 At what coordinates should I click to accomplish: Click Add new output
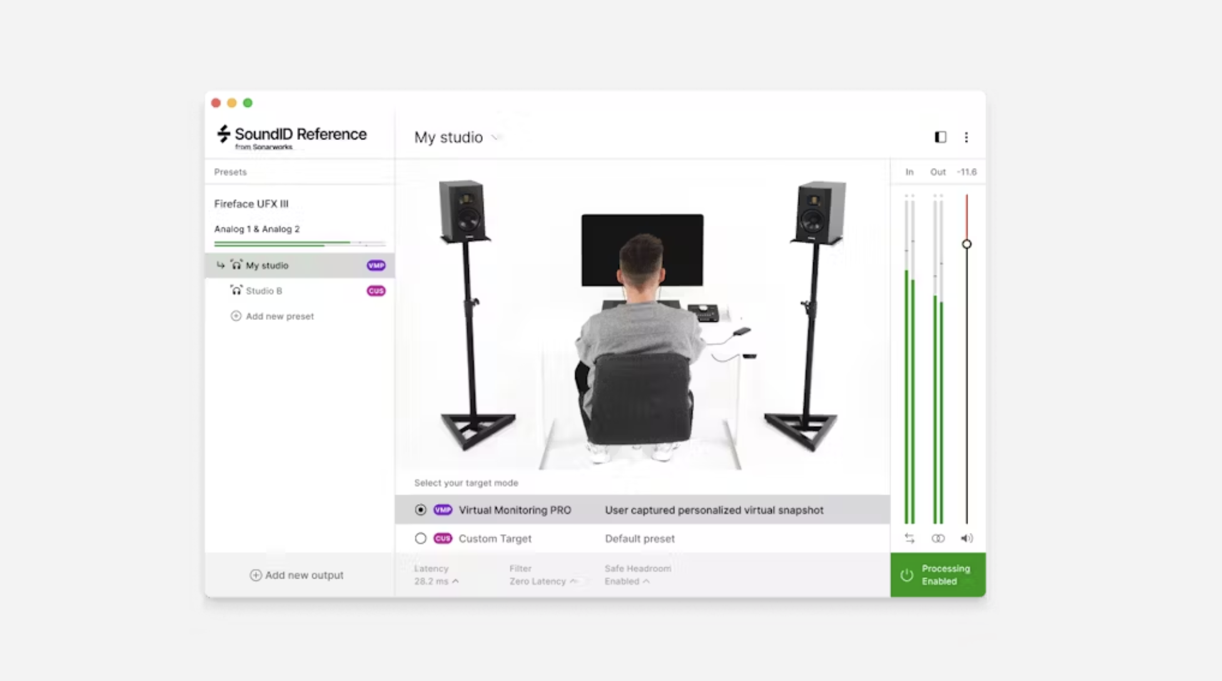point(297,575)
